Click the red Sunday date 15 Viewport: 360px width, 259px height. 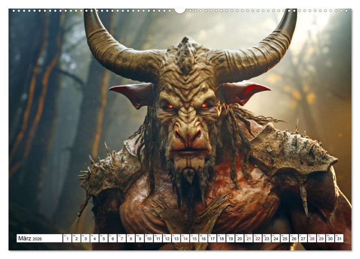(x=194, y=239)
